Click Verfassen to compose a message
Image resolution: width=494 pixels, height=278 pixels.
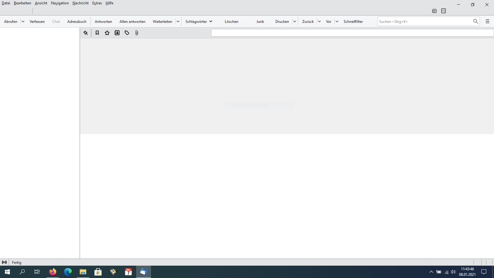coord(37,22)
